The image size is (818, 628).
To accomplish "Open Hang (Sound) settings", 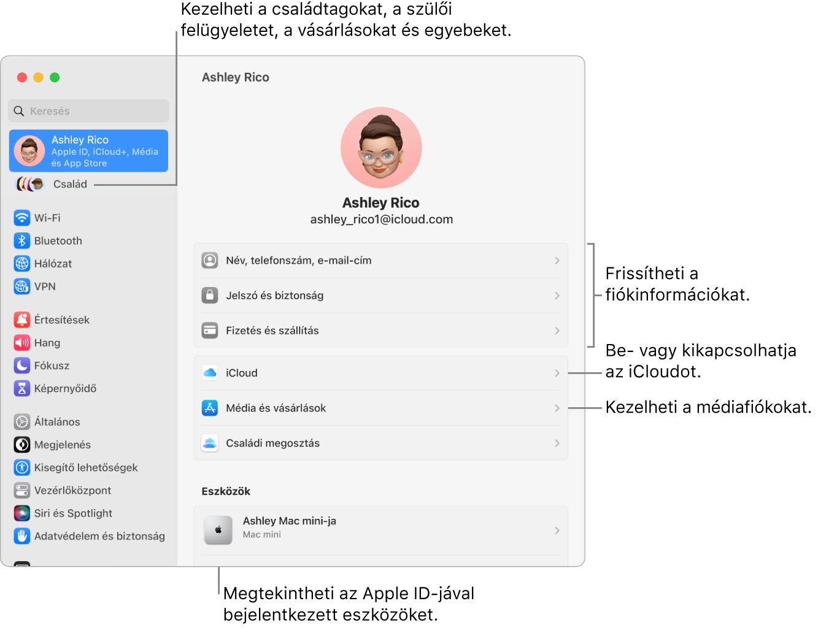I will (22, 343).
